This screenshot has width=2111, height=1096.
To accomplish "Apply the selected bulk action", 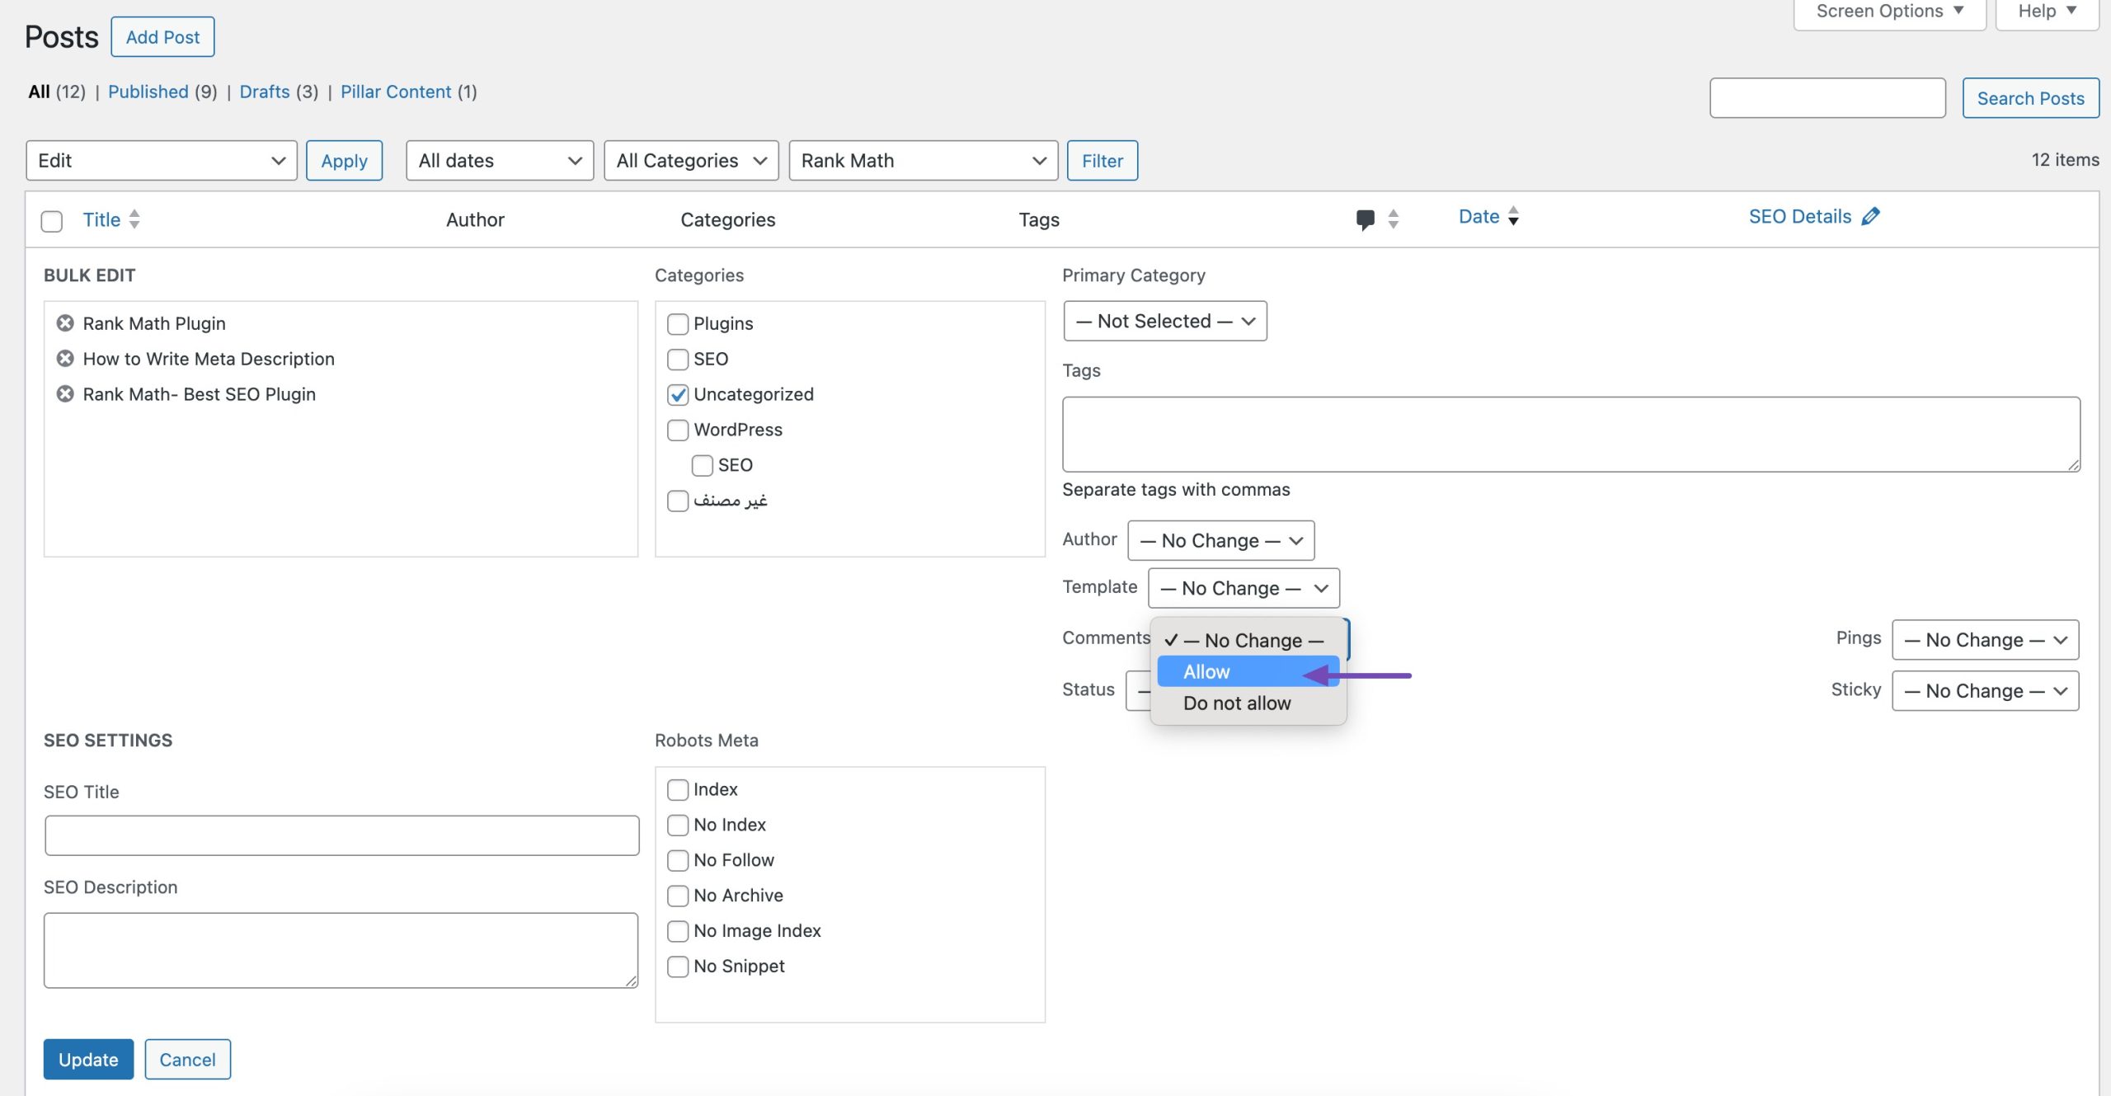I will pos(344,161).
